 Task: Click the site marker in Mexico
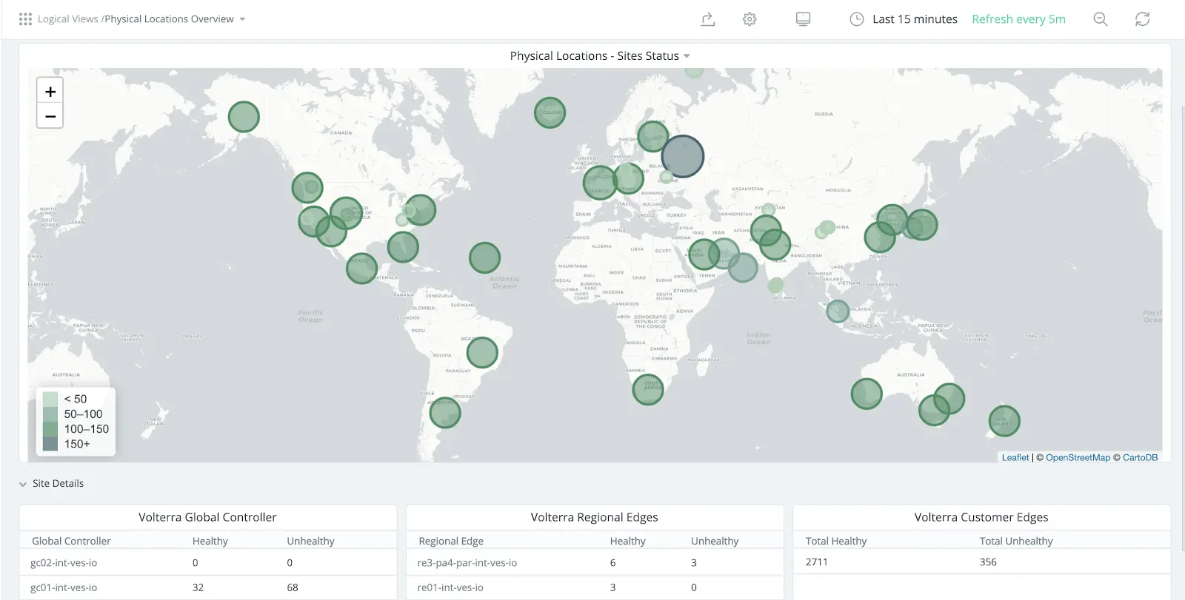[x=362, y=269]
